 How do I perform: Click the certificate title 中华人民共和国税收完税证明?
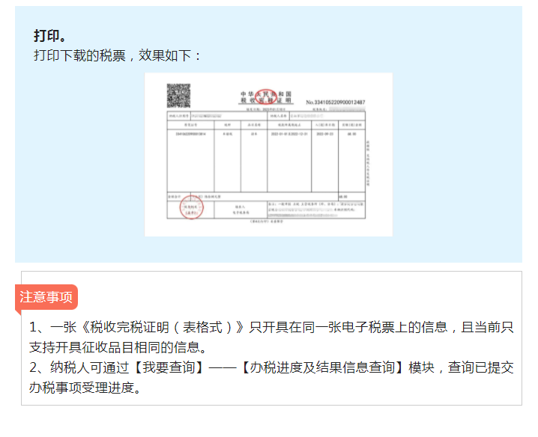coord(266,97)
